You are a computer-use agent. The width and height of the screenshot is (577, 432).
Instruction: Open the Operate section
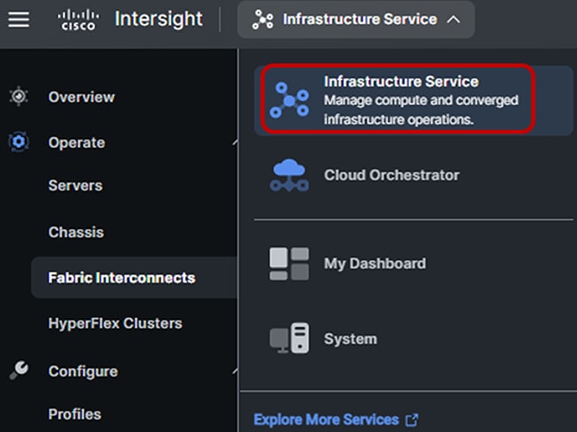77,143
